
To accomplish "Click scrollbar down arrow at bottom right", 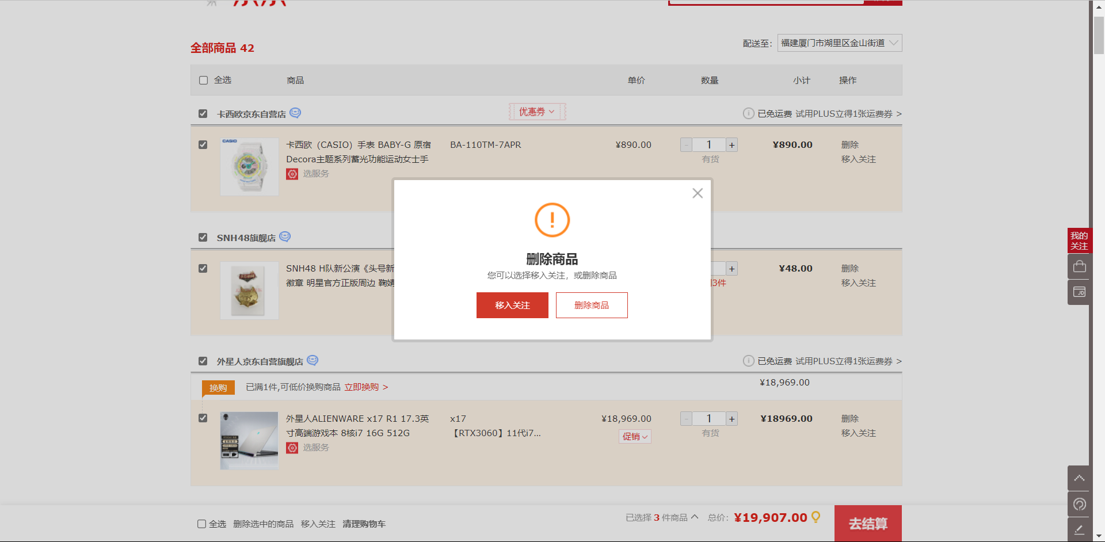I will [1099, 537].
